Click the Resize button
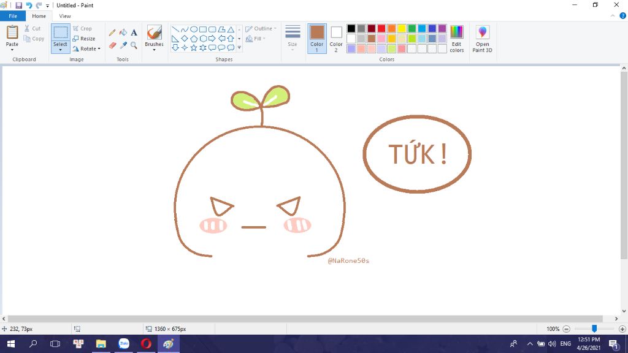 (x=83, y=39)
